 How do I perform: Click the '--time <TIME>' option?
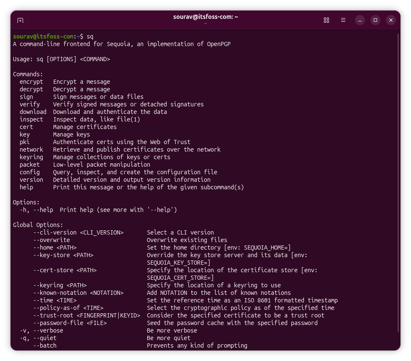point(55,300)
